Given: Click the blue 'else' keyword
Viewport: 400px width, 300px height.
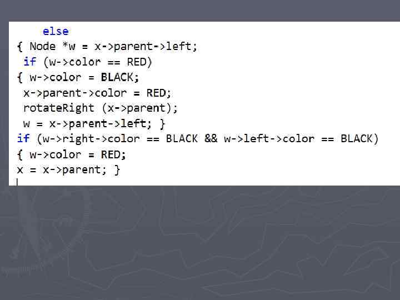Looking at the screenshot, I should (56, 32).
